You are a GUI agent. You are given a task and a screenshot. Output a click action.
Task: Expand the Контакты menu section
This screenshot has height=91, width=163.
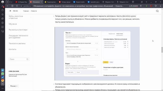click(x=20, y=49)
